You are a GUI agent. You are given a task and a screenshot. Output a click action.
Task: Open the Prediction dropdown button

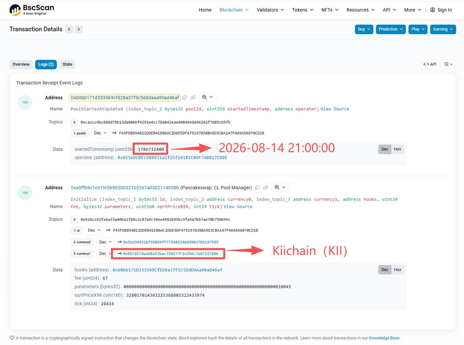pyautogui.click(x=391, y=29)
